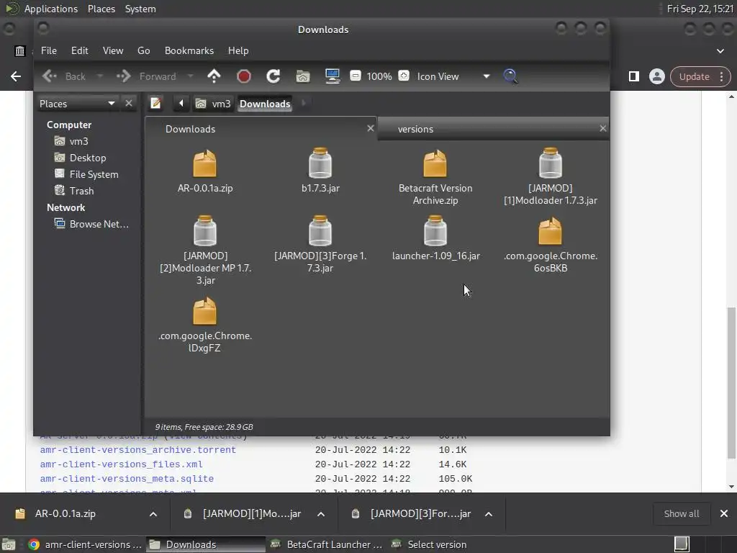Image resolution: width=737 pixels, height=553 pixels.
Task: Open the File menu
Action: (x=49, y=50)
